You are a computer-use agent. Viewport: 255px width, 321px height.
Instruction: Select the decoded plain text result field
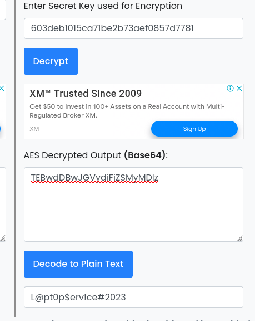point(134,297)
